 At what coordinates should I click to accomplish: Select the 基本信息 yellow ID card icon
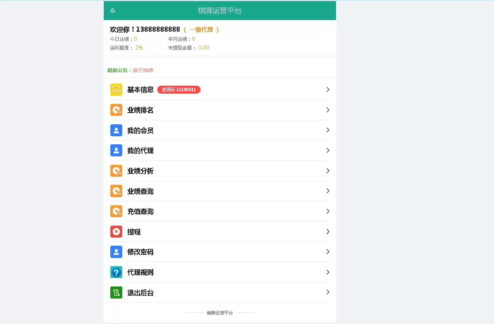(116, 89)
